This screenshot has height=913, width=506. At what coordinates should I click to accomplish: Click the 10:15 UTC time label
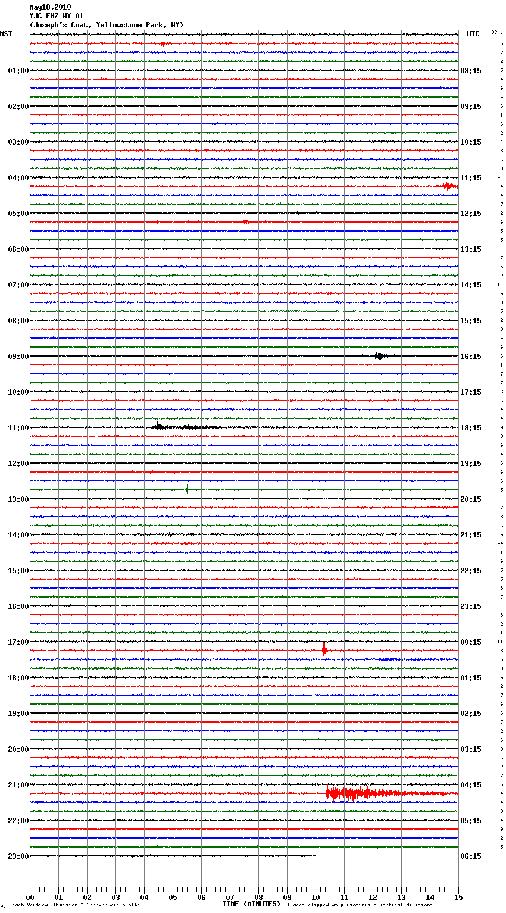pyautogui.click(x=471, y=142)
